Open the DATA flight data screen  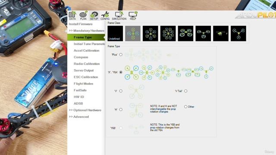(x=72, y=15)
